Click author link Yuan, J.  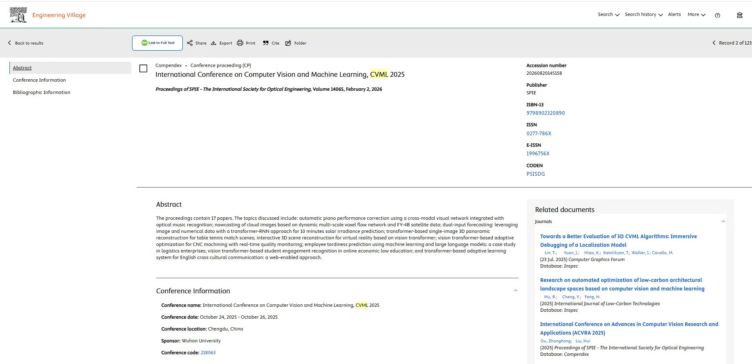[571, 253]
